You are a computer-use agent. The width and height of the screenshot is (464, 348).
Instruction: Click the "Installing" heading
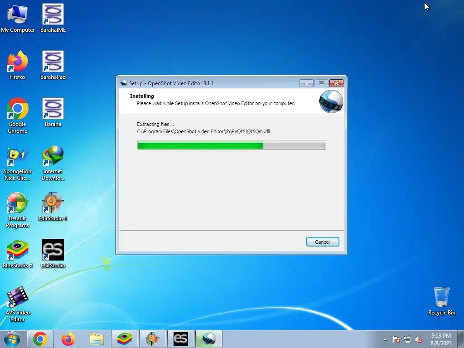click(142, 96)
